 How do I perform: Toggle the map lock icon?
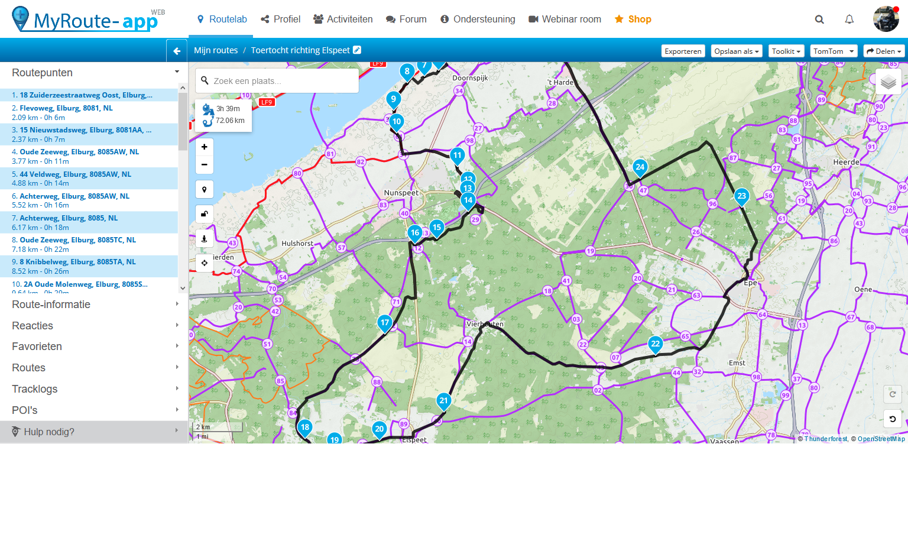coord(205,214)
